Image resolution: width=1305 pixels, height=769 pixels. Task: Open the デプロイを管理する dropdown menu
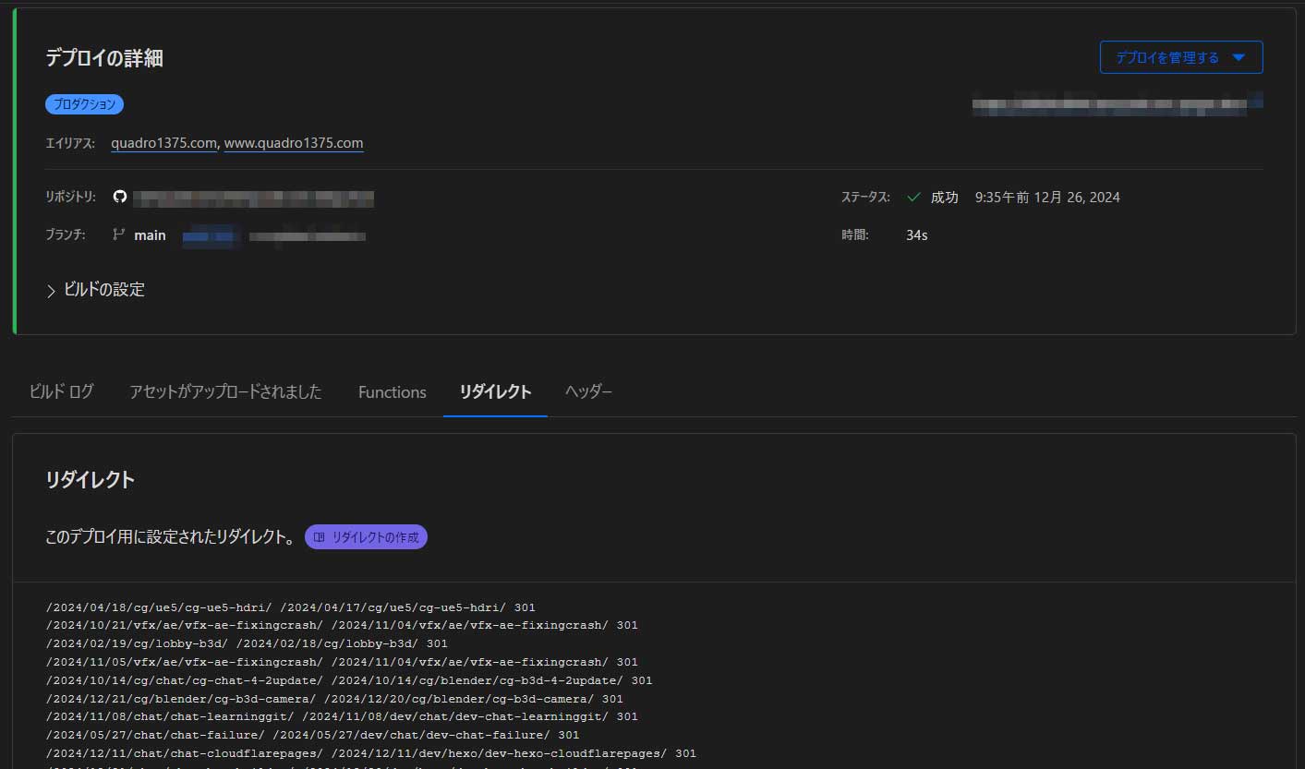coord(1180,57)
